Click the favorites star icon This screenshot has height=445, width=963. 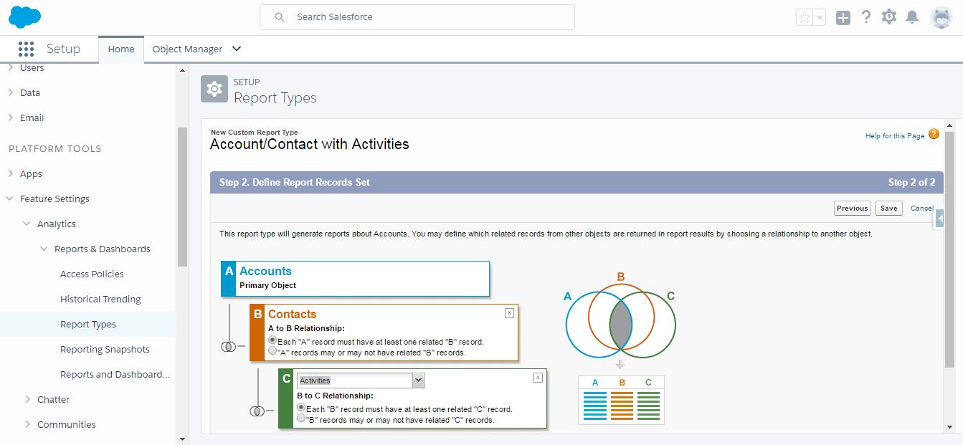[806, 16]
